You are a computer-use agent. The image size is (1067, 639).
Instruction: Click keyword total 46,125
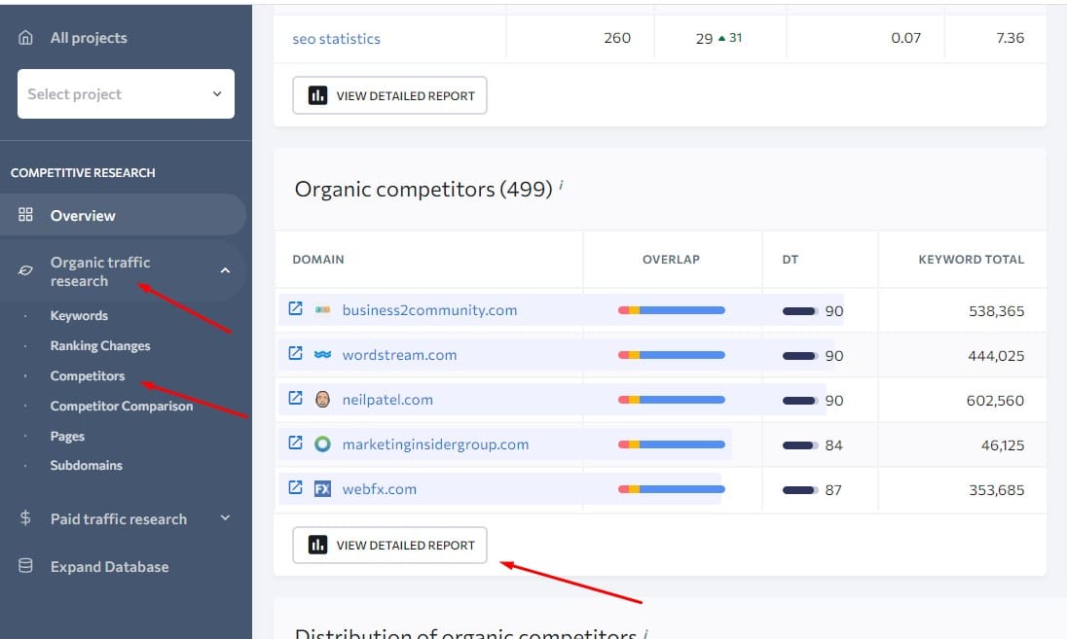pos(1003,445)
